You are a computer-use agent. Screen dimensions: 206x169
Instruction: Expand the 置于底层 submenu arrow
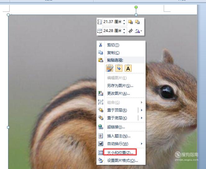pos(142,118)
